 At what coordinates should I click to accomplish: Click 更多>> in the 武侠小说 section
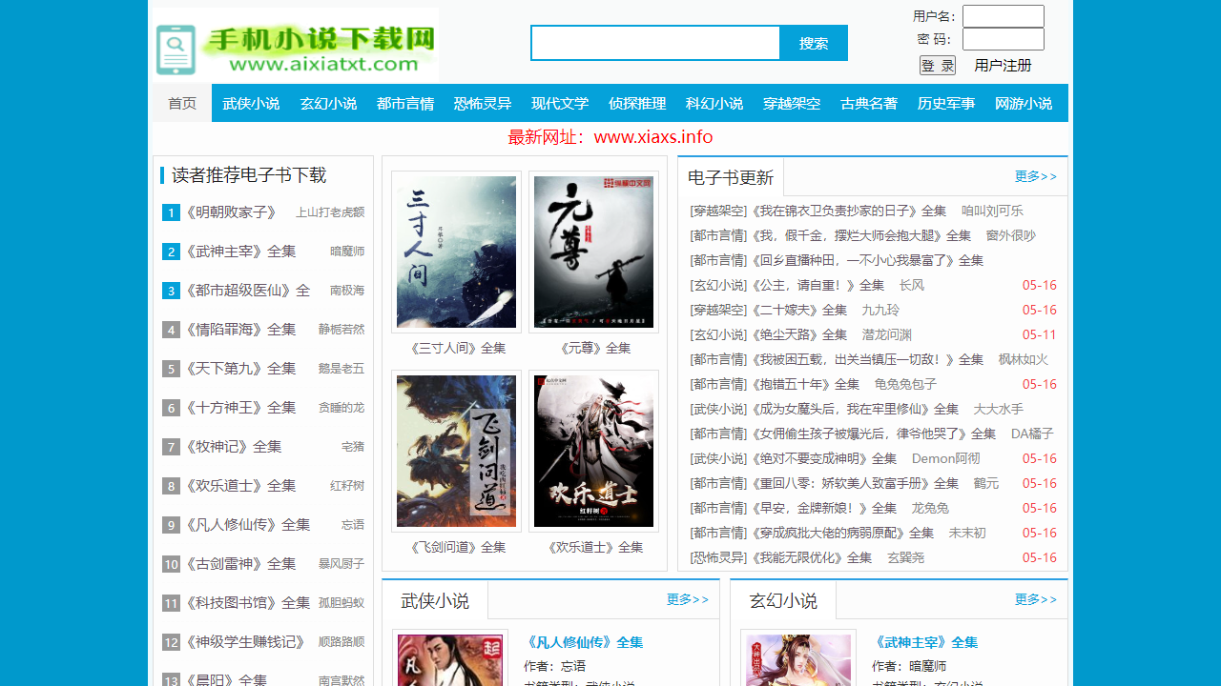tap(688, 599)
